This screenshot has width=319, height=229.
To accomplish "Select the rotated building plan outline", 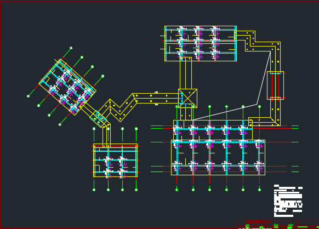I will coord(67,87).
